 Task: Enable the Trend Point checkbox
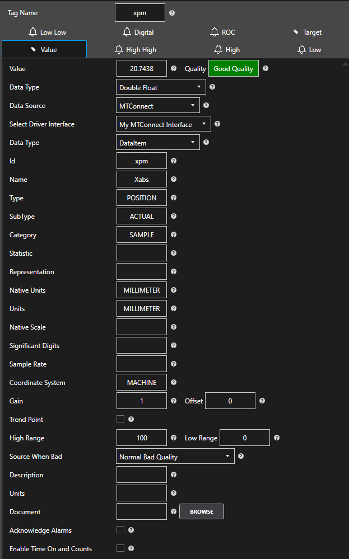pyautogui.click(x=120, y=419)
